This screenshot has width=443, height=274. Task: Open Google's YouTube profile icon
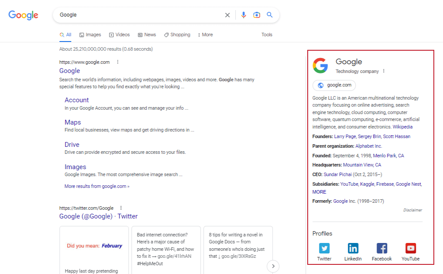pyautogui.click(x=411, y=249)
